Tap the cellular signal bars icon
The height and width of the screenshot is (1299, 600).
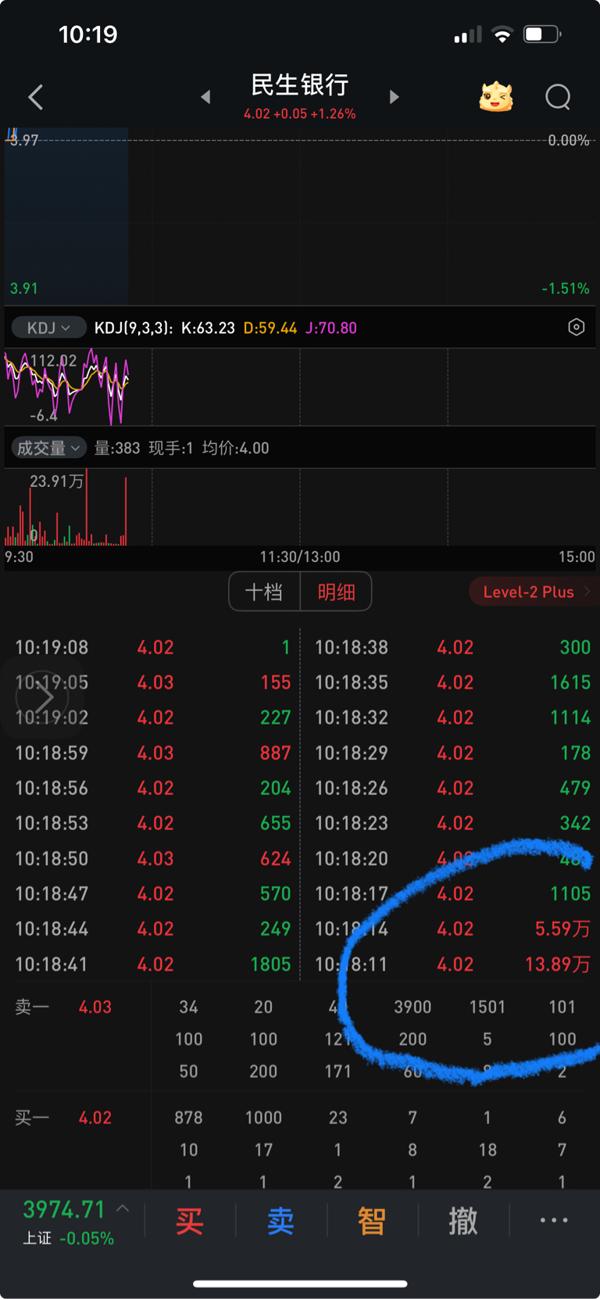(468, 35)
